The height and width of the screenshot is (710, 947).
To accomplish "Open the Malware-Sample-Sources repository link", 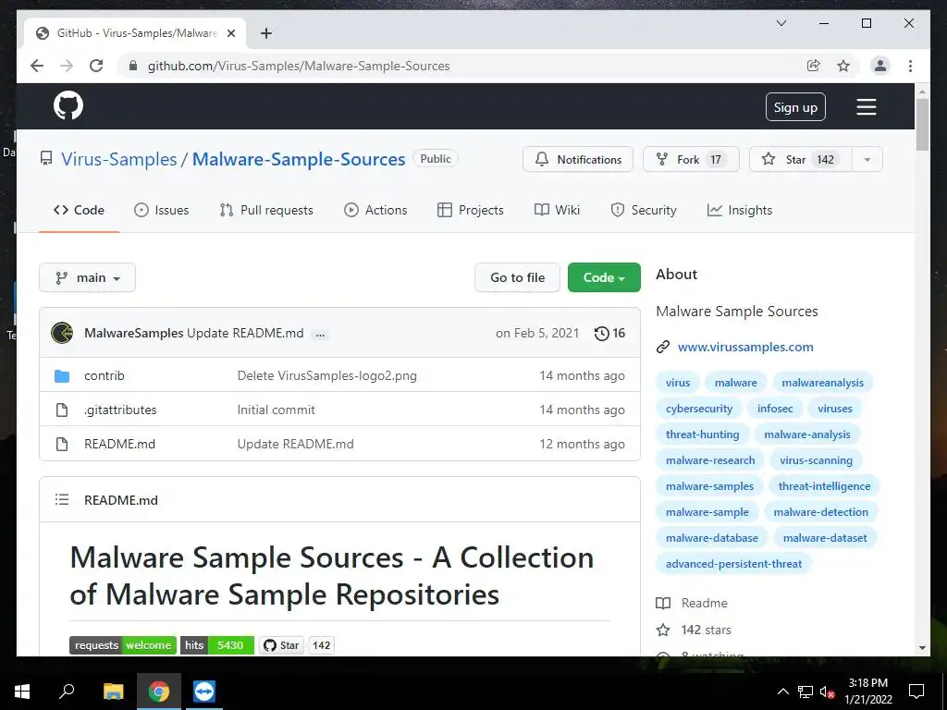I will click(x=299, y=159).
